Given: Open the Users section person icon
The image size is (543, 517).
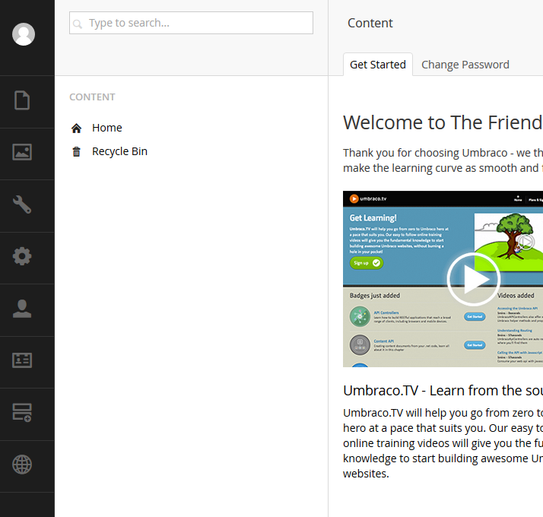Looking at the screenshot, I should pyautogui.click(x=22, y=309).
